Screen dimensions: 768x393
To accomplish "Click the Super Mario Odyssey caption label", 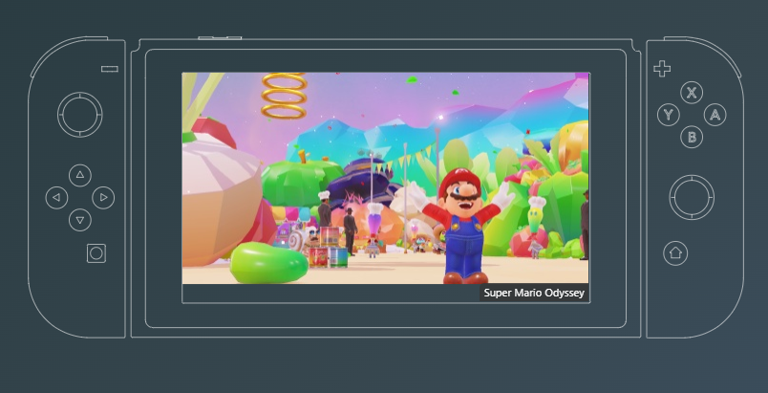I will pos(534,293).
